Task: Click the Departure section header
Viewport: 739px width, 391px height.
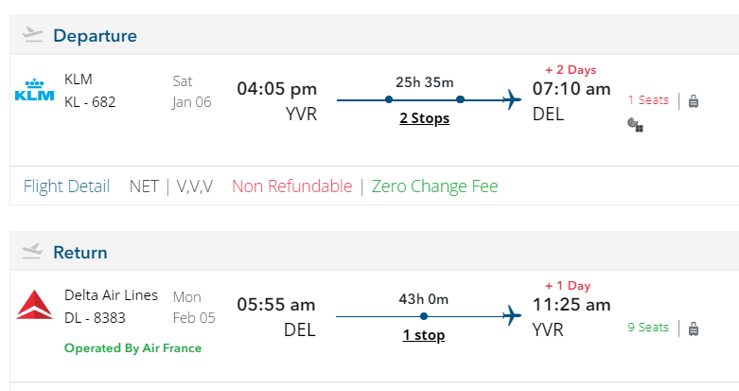Action: (x=95, y=36)
